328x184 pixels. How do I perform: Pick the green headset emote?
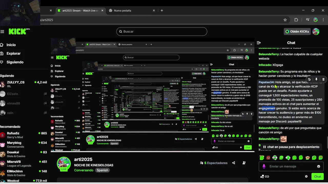pos(275,158)
